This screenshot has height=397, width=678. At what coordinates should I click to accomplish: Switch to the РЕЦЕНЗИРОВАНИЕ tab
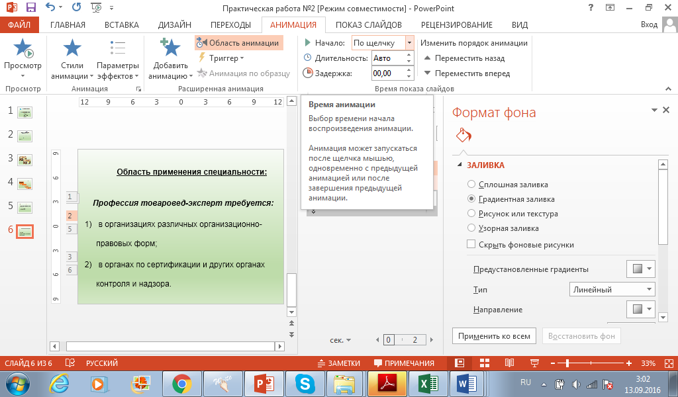click(x=457, y=24)
